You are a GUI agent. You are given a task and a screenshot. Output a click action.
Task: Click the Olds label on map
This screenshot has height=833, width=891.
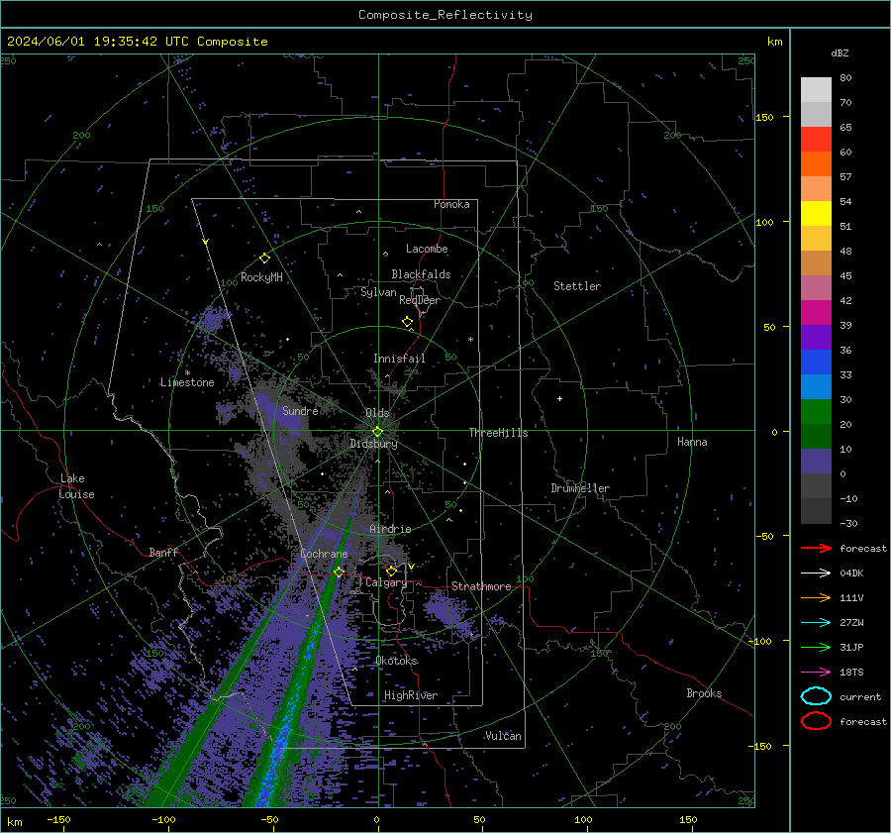(377, 413)
